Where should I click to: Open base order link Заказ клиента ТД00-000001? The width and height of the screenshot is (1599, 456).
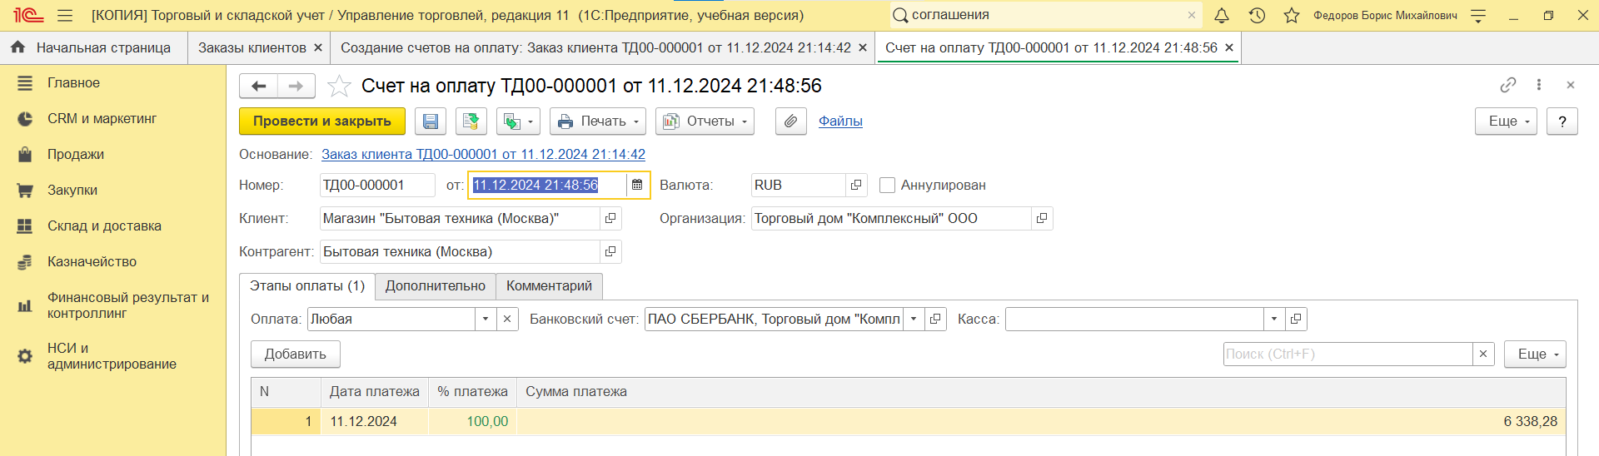point(483,155)
